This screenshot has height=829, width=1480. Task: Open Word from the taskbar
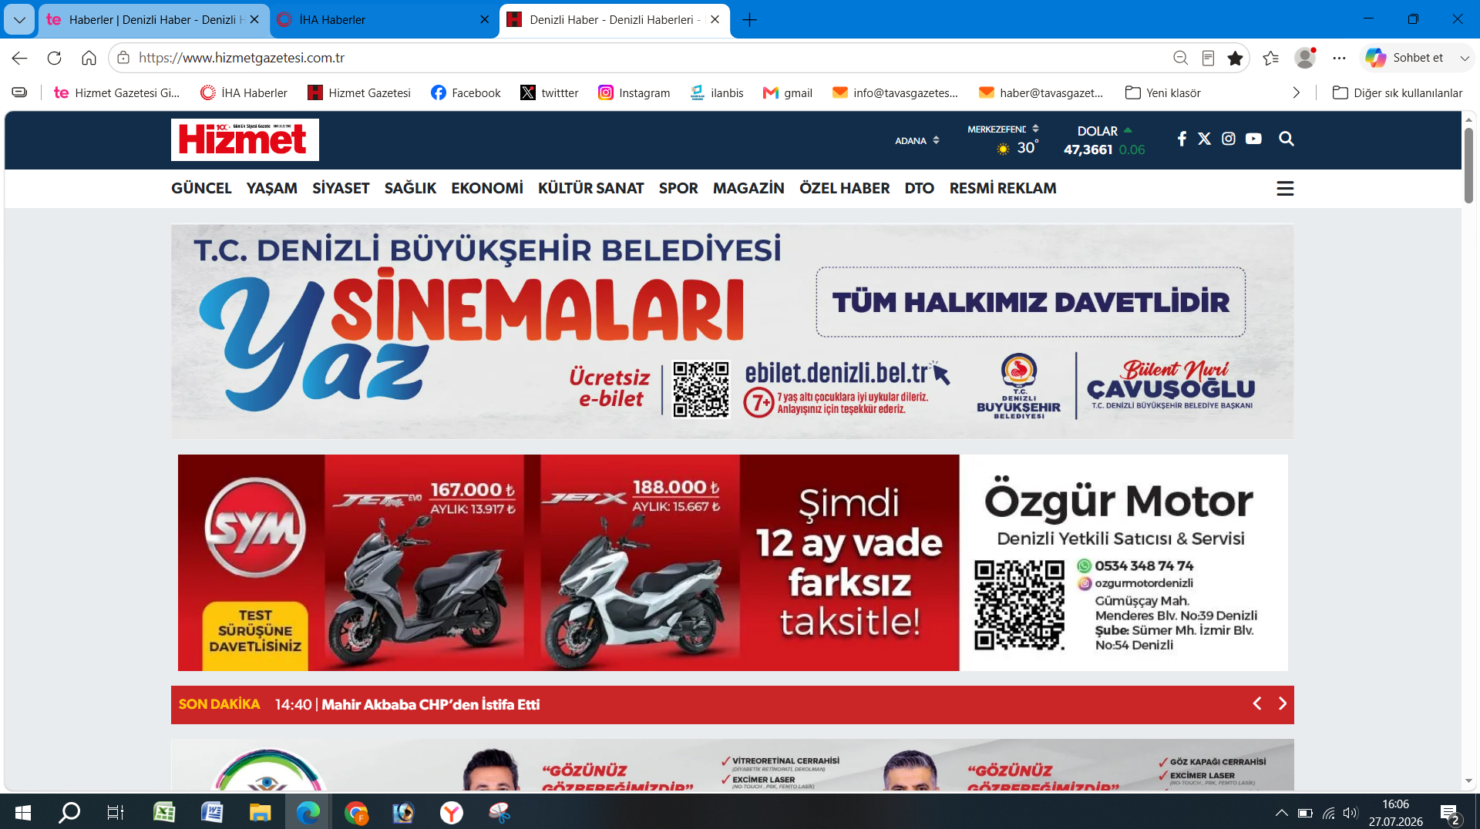tap(212, 812)
